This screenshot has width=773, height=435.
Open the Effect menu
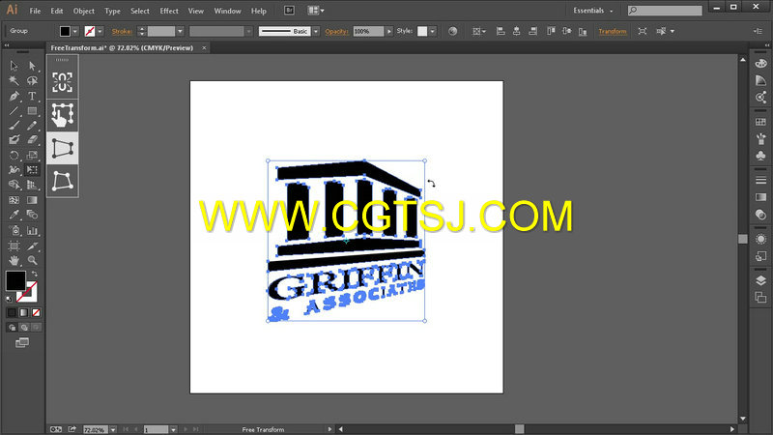click(x=169, y=11)
